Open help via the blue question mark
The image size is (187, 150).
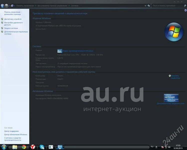[x=186, y=10]
